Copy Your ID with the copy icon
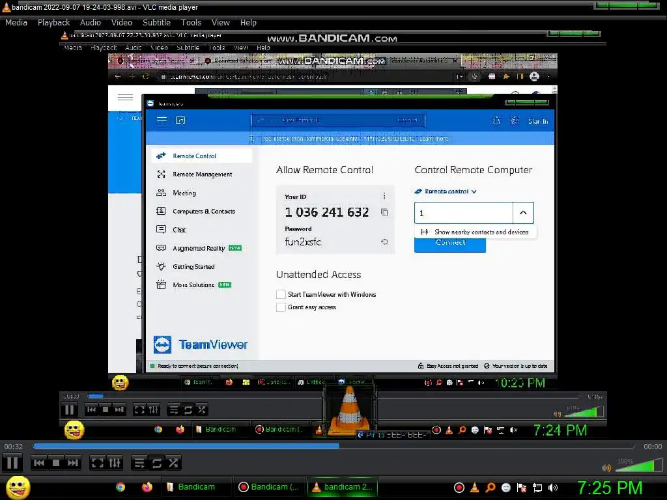Image resolution: width=667 pixels, height=500 pixels. pos(384,212)
